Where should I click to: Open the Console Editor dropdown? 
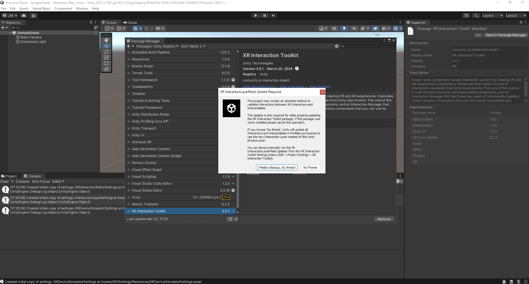tap(58, 182)
